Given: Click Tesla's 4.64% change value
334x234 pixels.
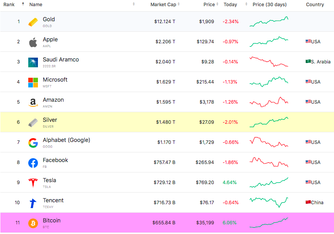Looking at the screenshot, I should (230, 183).
